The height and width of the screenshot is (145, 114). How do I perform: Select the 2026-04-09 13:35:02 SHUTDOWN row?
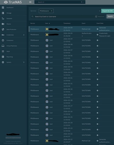click(x=71, y=40)
